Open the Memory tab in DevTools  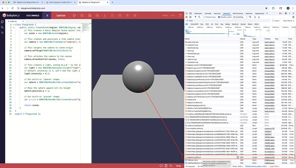pyautogui.click(x=249, y=13)
